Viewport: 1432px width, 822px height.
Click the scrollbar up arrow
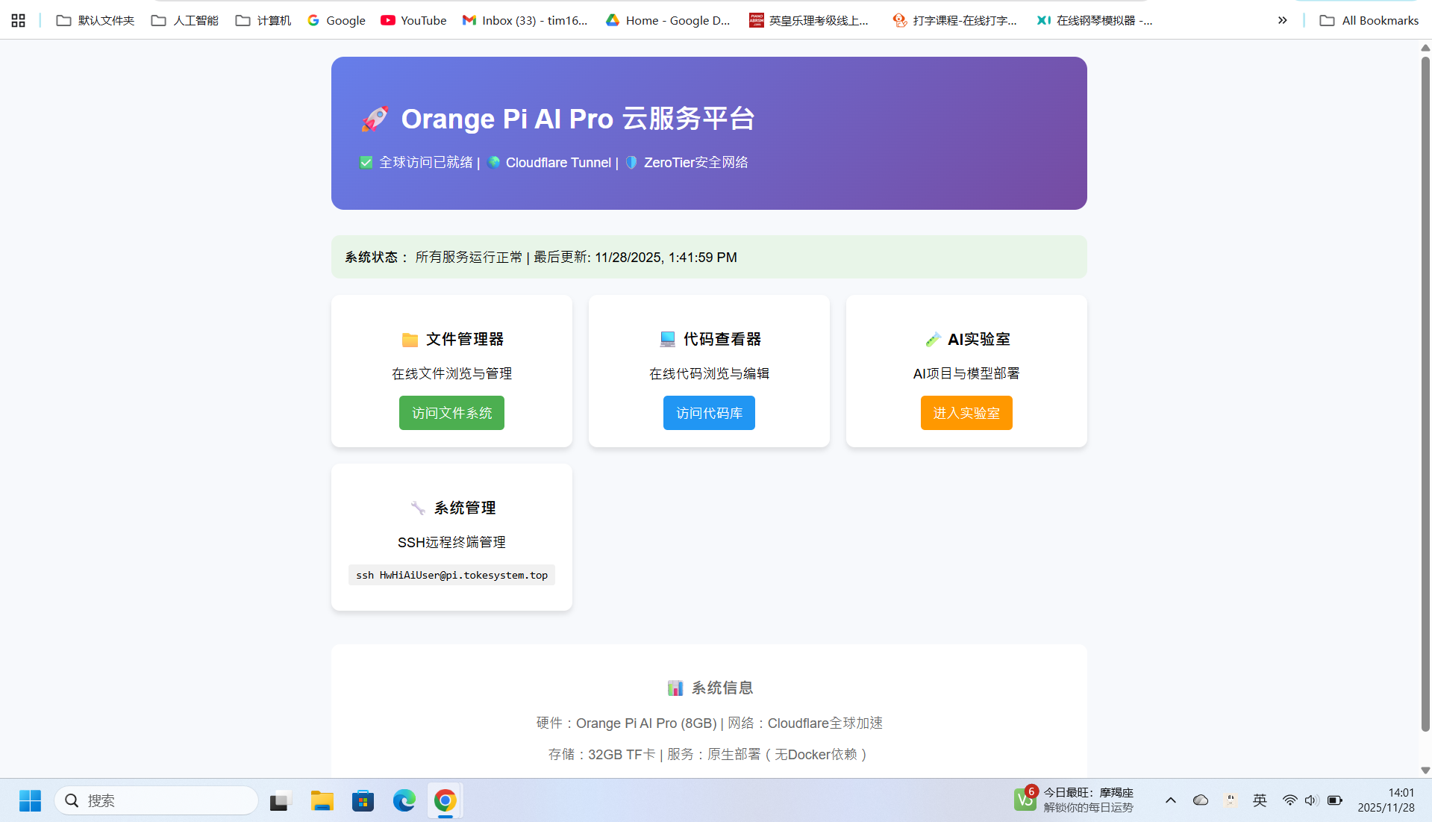pyautogui.click(x=1425, y=48)
